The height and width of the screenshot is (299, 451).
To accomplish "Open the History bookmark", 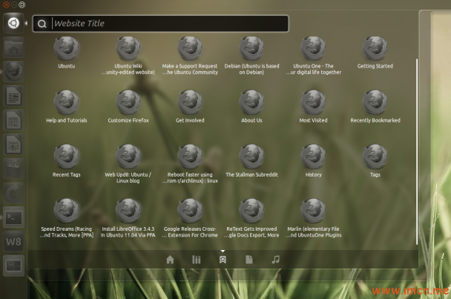I will pos(314,161).
